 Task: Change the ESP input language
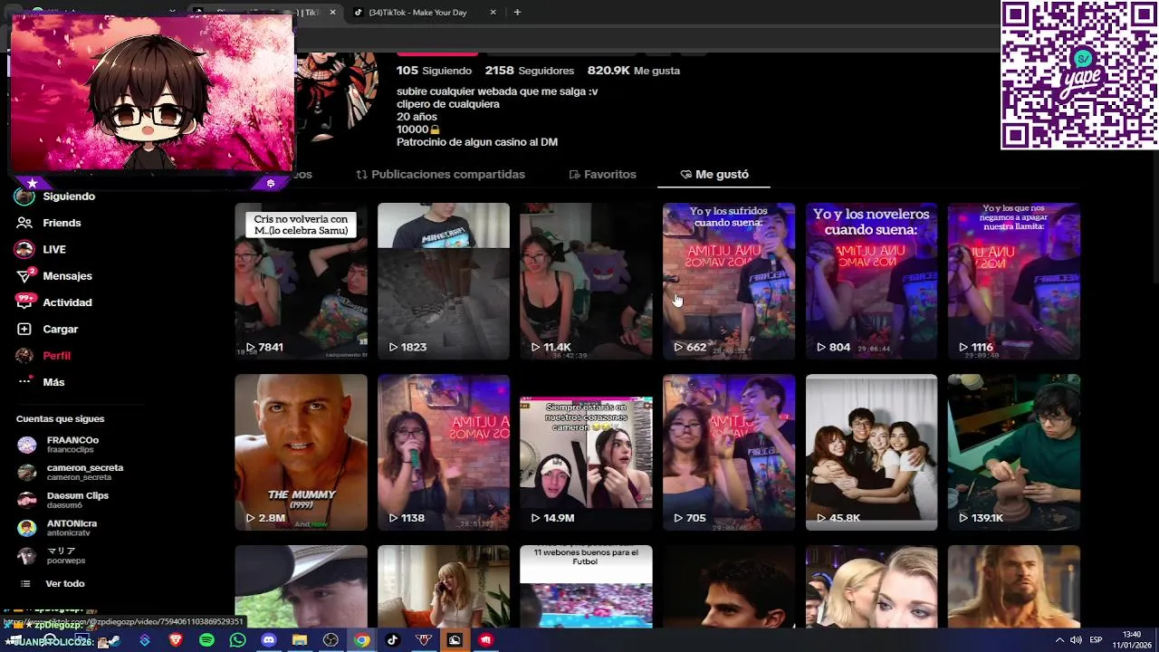click(x=1096, y=640)
